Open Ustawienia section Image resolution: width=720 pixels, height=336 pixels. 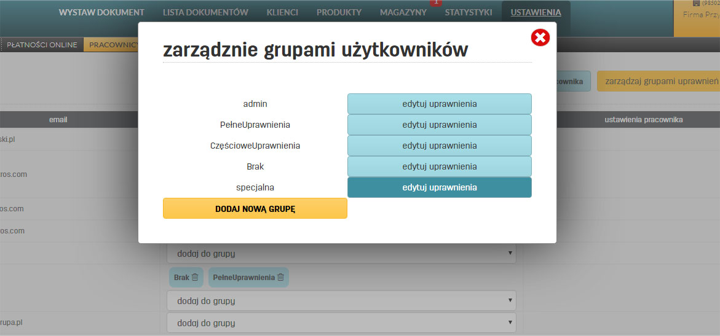point(536,12)
